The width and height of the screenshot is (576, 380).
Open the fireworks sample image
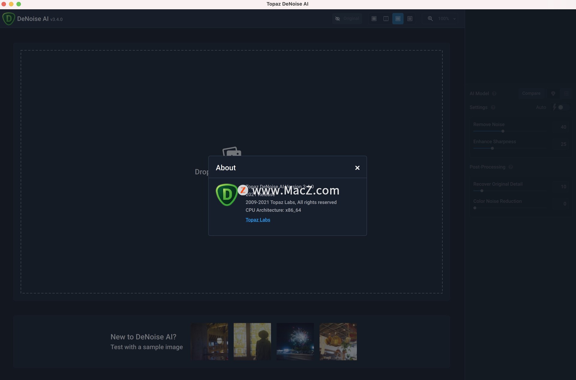pyautogui.click(x=295, y=341)
